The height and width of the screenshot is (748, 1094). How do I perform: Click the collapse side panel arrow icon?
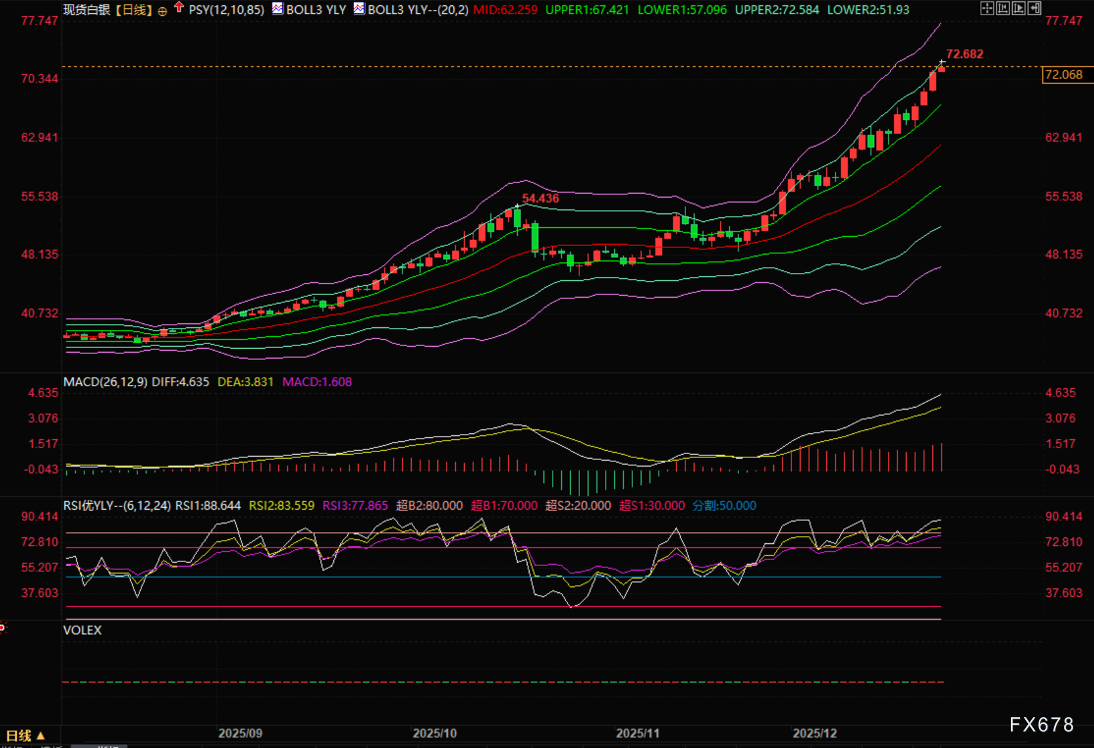1034,9
